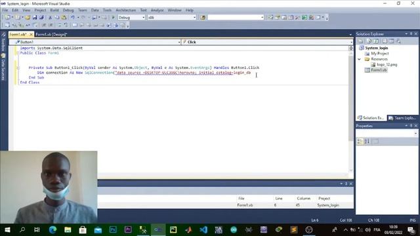Close the Form1.vb code tab
Image resolution: width=420 pixels, height=236 pixels.
pyautogui.click(x=31, y=35)
